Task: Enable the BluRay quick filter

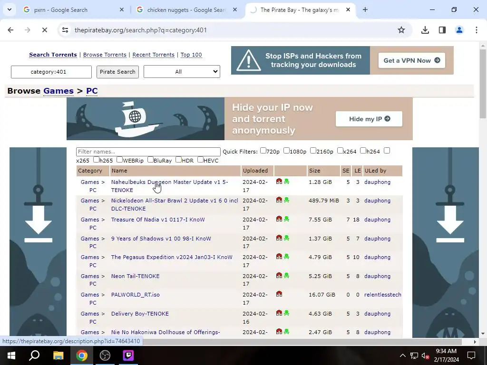Action: [150, 160]
